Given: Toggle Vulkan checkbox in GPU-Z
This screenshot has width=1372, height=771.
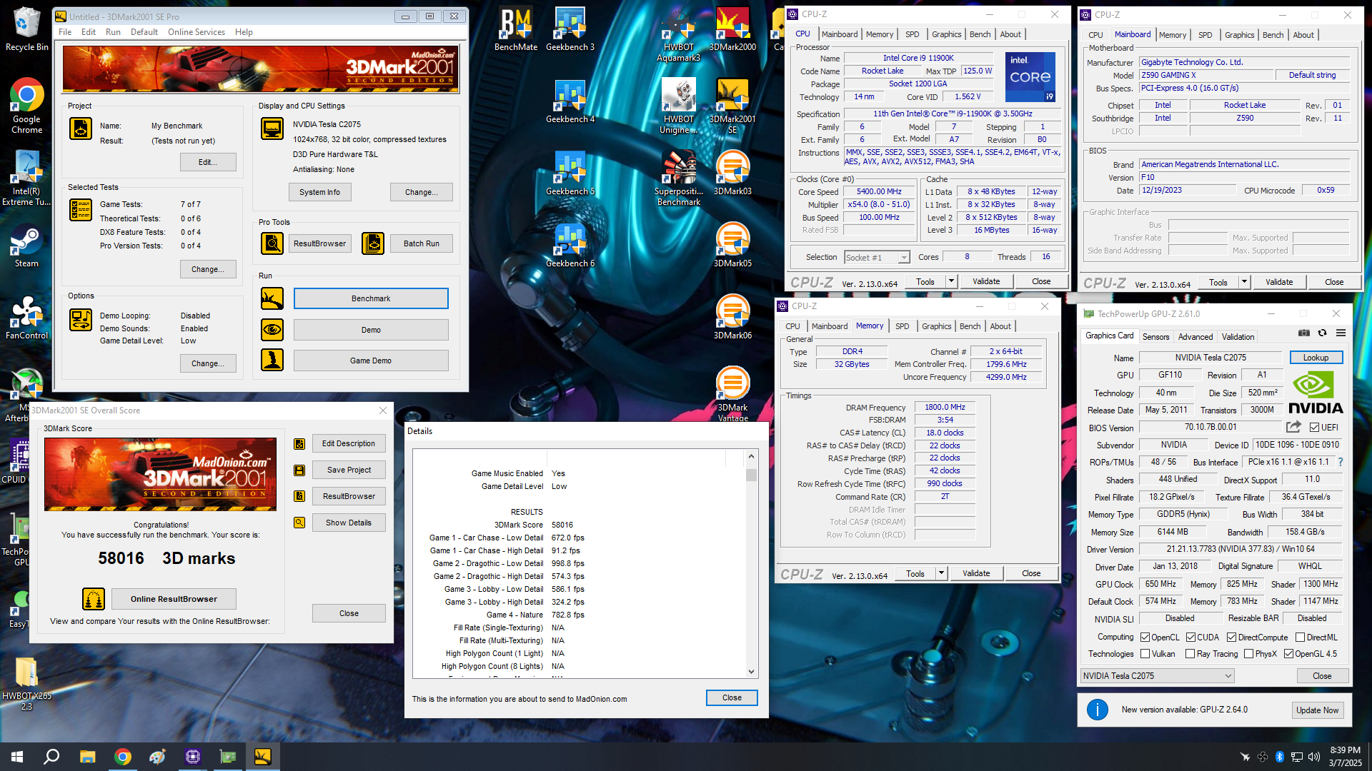Looking at the screenshot, I should coord(1145,654).
